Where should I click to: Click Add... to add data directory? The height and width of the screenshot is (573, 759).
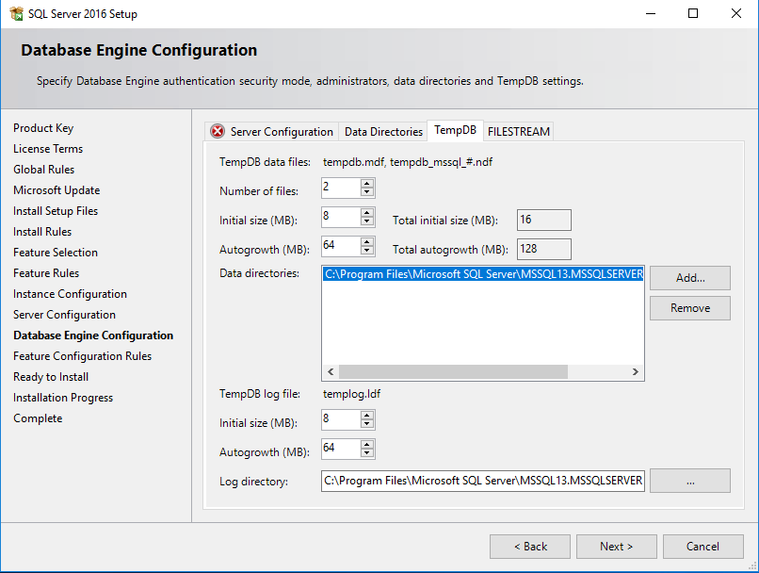pyautogui.click(x=689, y=278)
